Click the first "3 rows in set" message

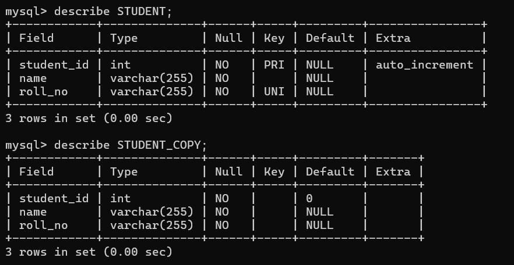coord(89,118)
